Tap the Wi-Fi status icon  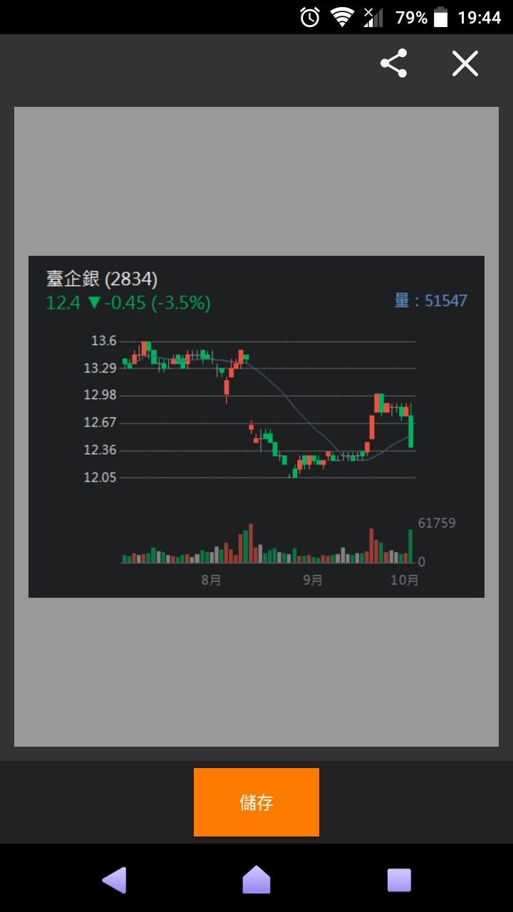(x=343, y=17)
